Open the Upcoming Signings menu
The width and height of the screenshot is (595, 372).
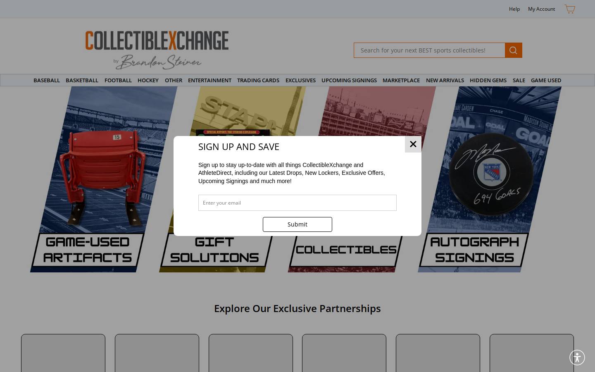pyautogui.click(x=349, y=80)
